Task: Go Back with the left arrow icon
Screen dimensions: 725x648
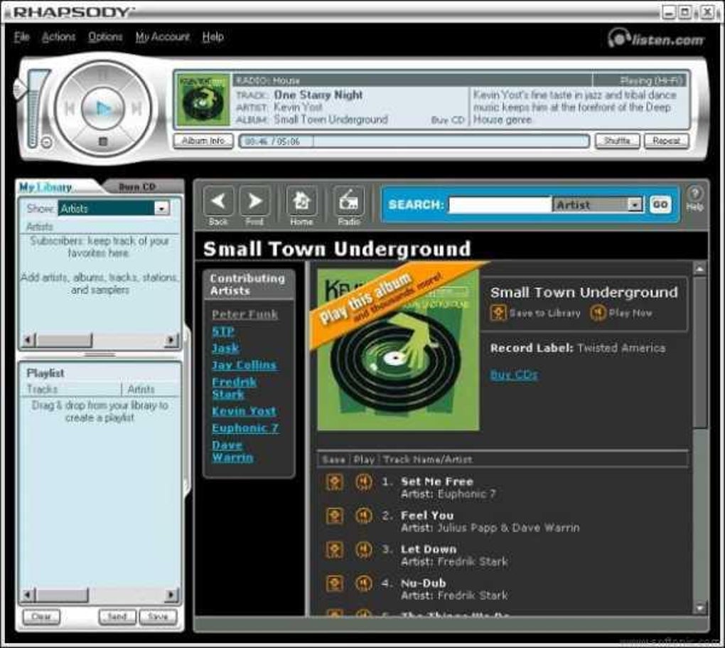Action: [217, 201]
